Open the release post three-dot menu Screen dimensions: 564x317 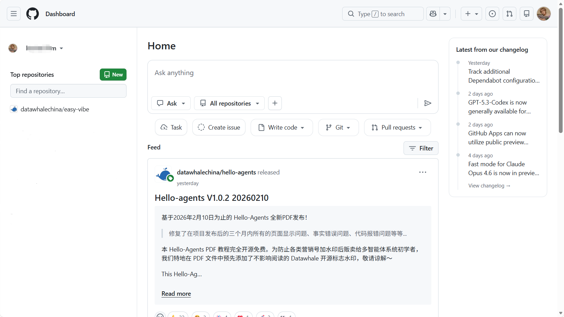[422, 172]
